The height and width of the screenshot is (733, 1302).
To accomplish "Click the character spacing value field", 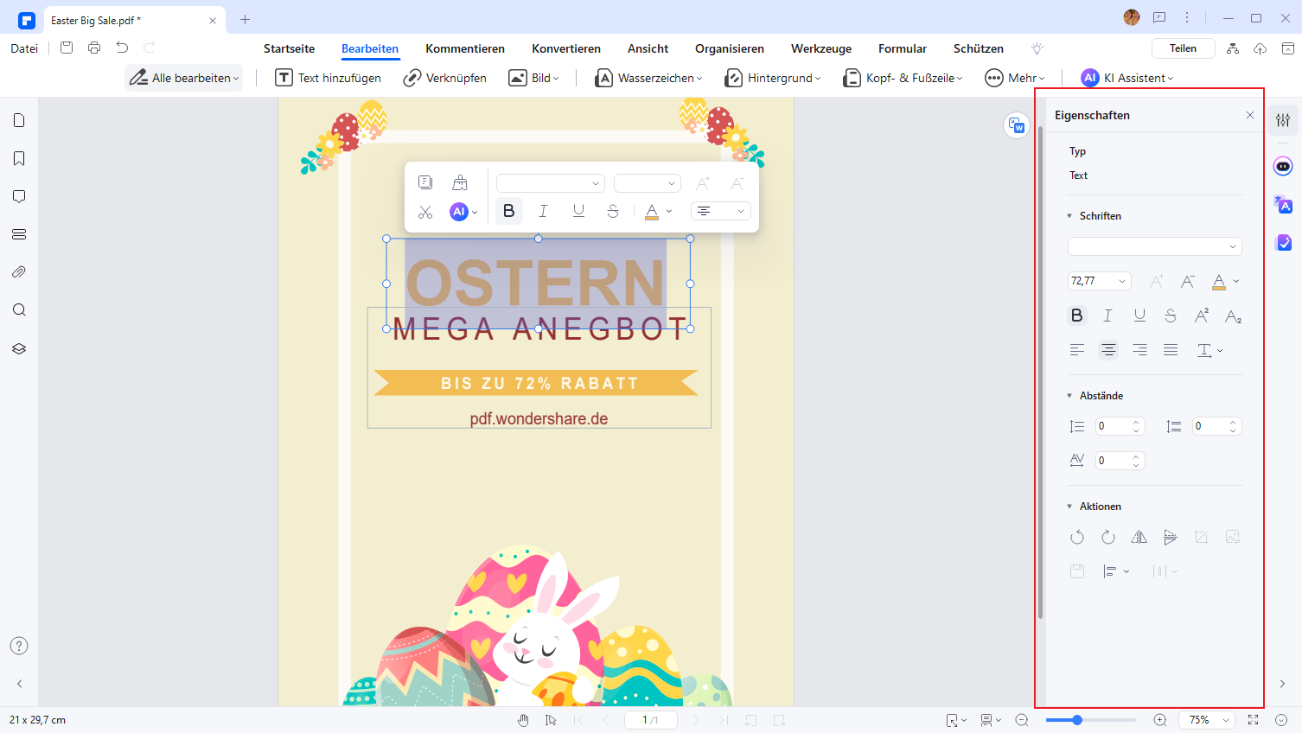I will pos(1120,461).
